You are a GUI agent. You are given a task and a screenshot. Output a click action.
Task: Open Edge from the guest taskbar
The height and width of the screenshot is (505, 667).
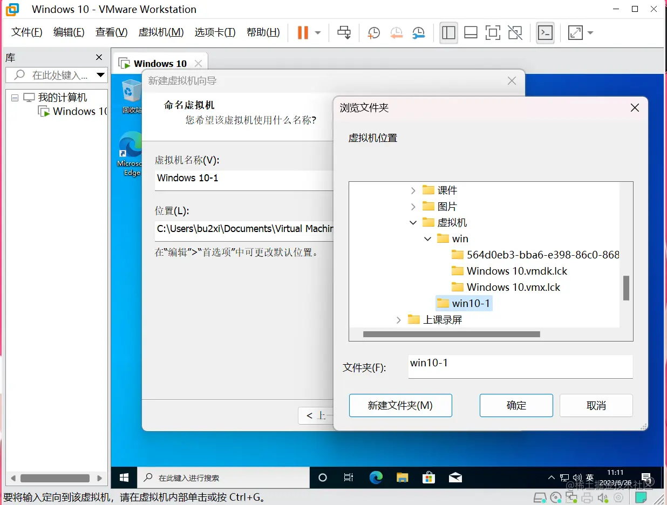point(376,477)
